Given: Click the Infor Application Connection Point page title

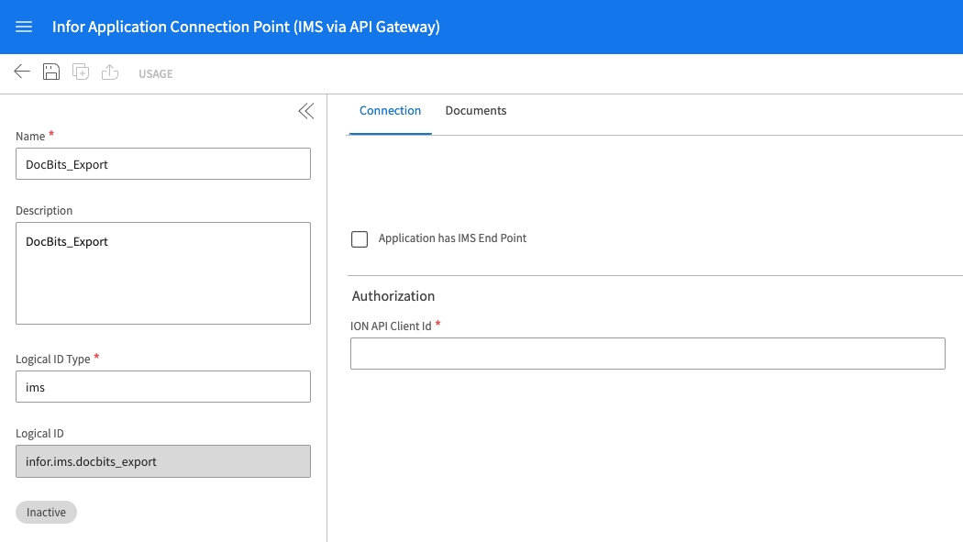Looking at the screenshot, I should (246, 27).
